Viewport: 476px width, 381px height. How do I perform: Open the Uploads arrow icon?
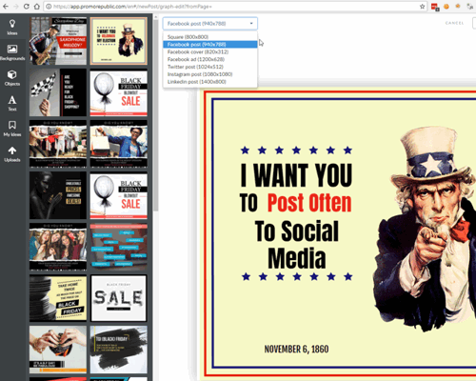tap(12, 150)
